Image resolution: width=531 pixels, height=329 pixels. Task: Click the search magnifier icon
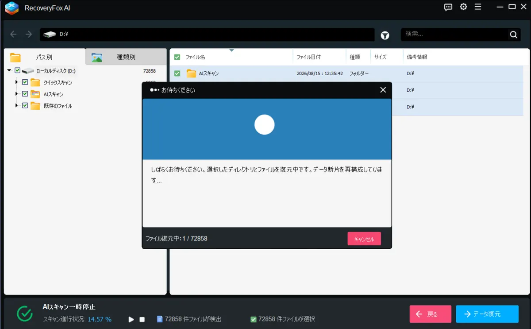[513, 35]
